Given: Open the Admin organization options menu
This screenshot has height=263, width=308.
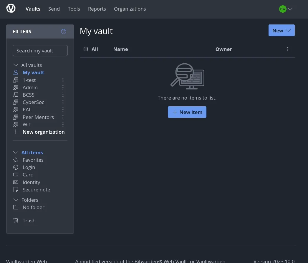Looking at the screenshot, I should 63,87.
